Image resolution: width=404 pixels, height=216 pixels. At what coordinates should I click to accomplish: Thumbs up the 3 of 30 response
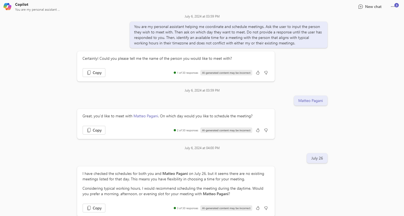258,208
